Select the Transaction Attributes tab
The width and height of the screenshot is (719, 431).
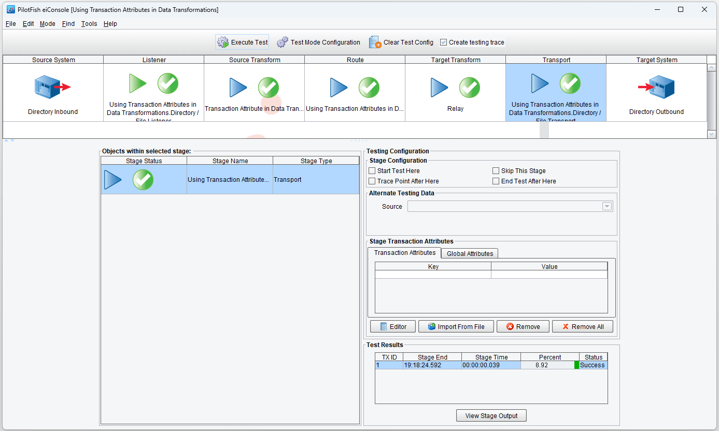(405, 253)
